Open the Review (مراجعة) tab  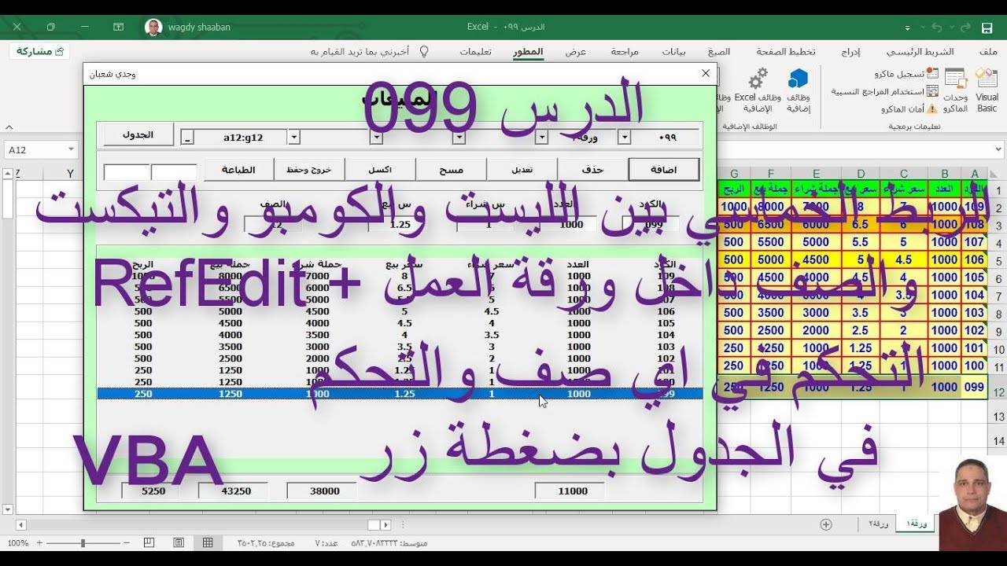(625, 52)
